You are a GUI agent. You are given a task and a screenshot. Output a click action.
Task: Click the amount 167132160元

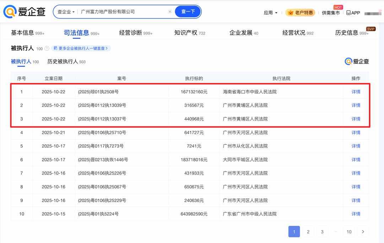coord(194,92)
